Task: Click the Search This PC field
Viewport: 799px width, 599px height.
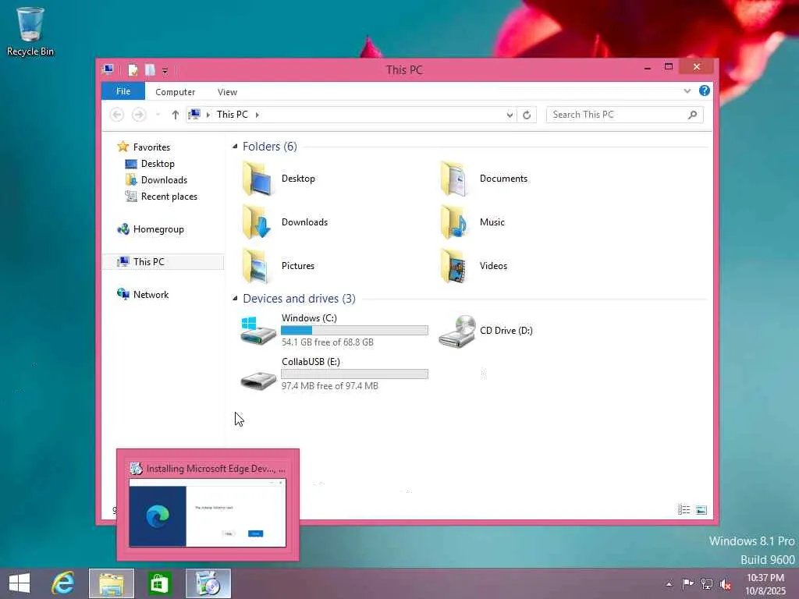Action: coord(625,115)
